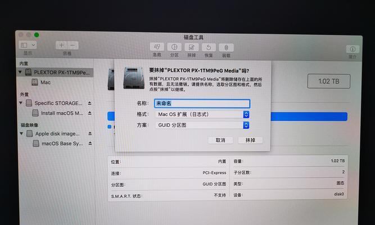The image size is (375, 225).
Task: Click the remove volume minus button
Action: coord(73,45)
